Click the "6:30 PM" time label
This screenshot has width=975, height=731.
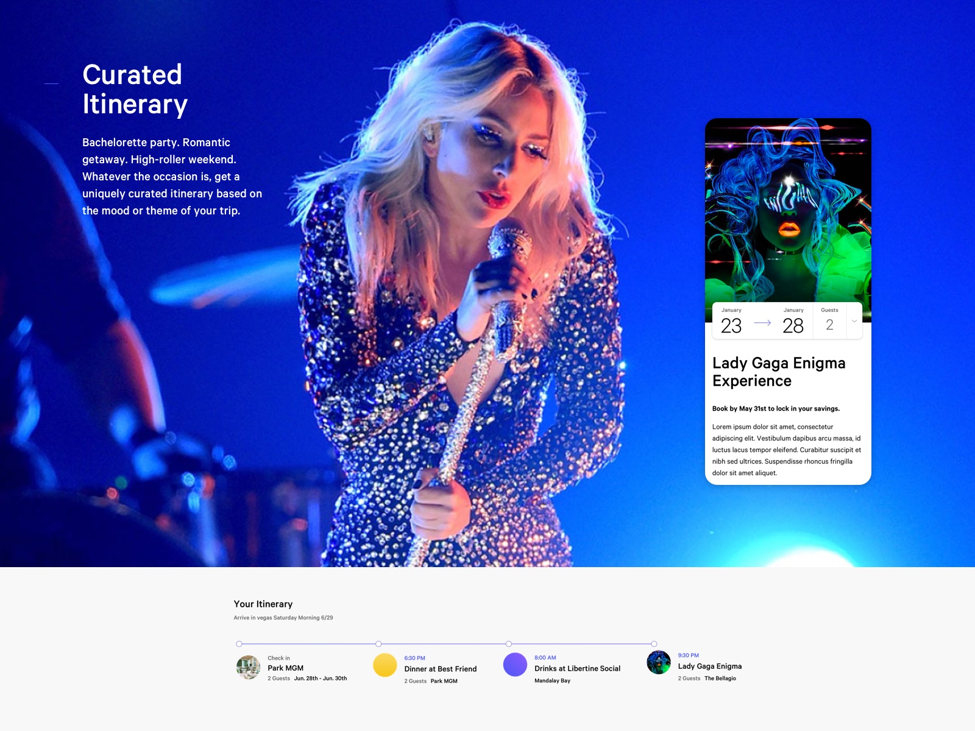click(x=414, y=659)
